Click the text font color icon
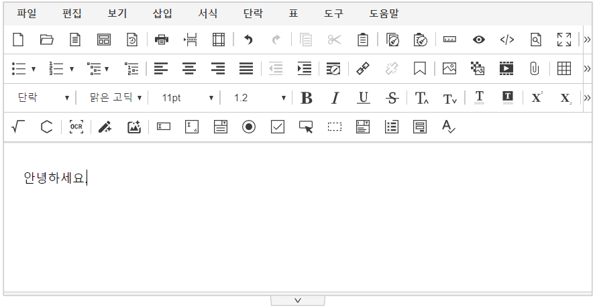 pyautogui.click(x=479, y=98)
